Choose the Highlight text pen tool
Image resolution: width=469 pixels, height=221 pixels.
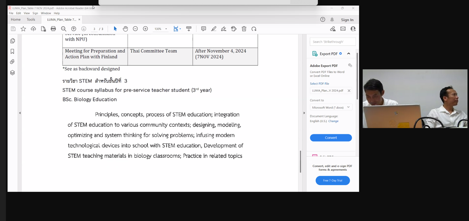214,29
